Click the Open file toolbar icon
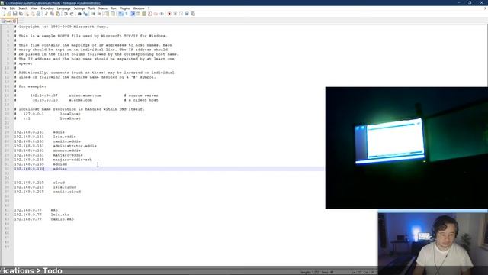Viewport: 488px width, 275px height. pos(9,14)
